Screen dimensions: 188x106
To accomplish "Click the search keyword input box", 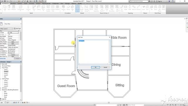I will [139, 1].
